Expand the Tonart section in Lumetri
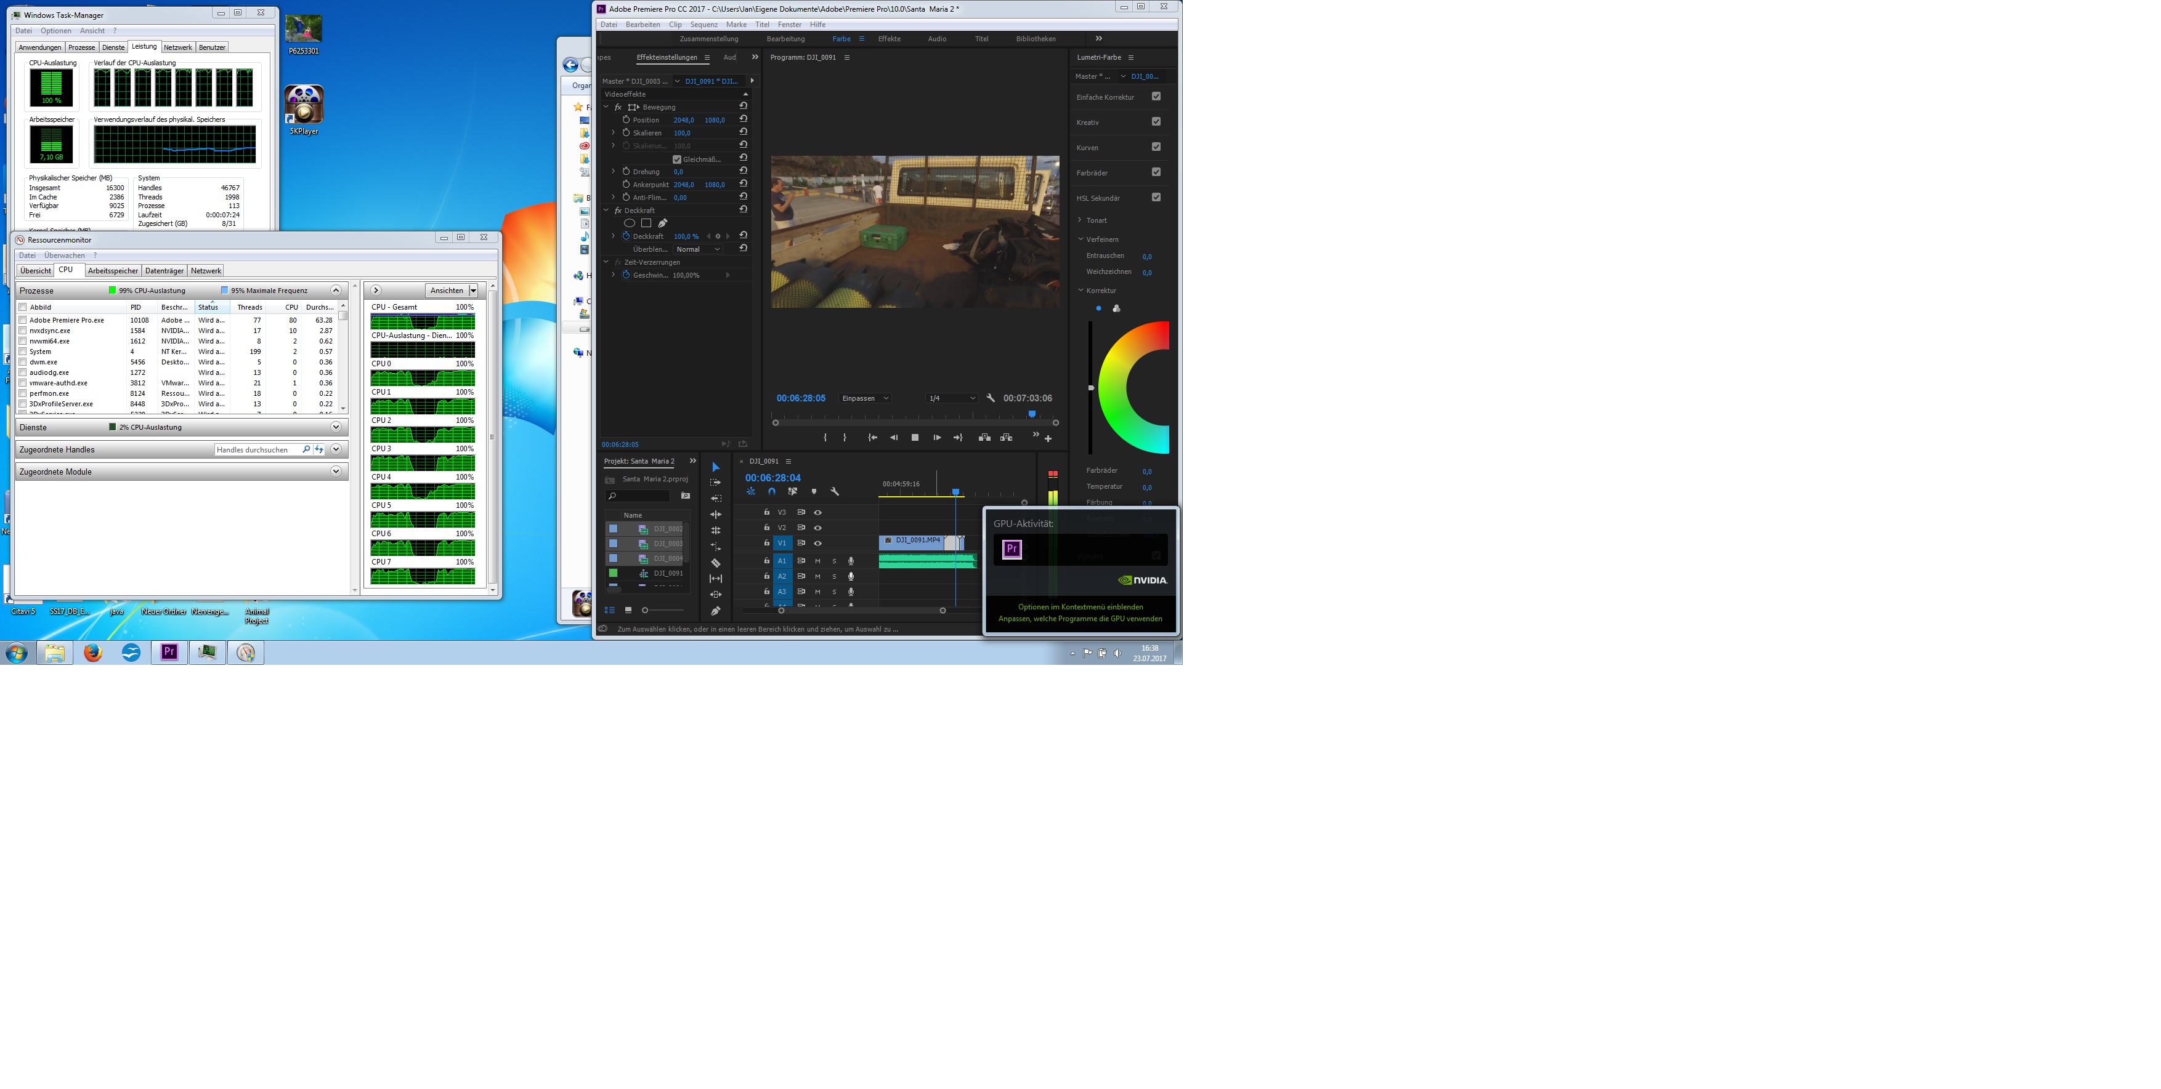This screenshot has height=1089, width=2161. coord(1080,220)
